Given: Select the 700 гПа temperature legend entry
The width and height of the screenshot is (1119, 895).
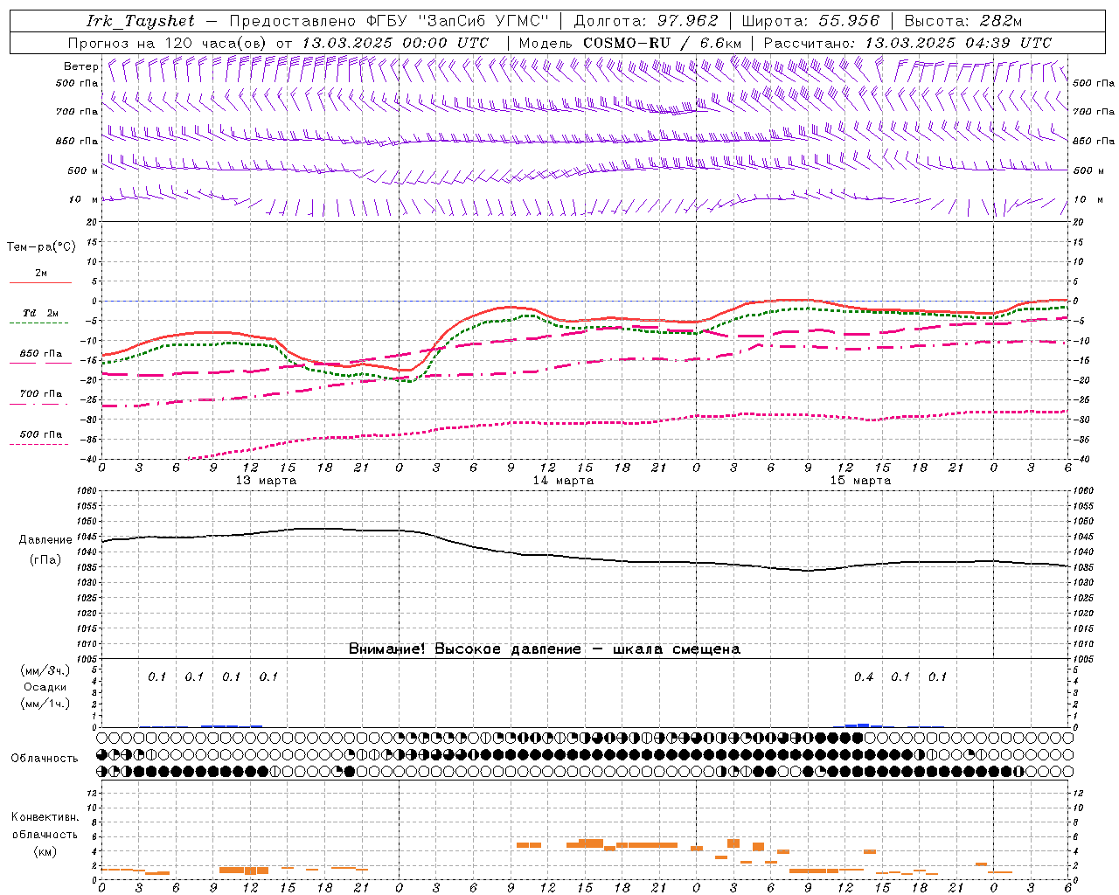Looking at the screenshot, I should click(40, 393).
